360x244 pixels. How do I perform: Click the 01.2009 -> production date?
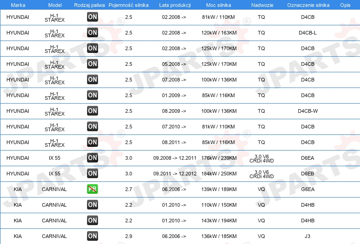[x=174, y=95]
